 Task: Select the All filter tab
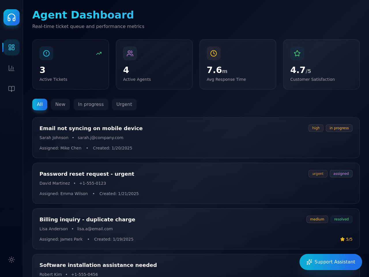[40, 104]
